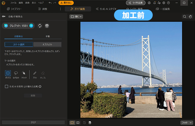Click the 書き出し export button
This screenshot has height=126, width=195.
point(66,3)
